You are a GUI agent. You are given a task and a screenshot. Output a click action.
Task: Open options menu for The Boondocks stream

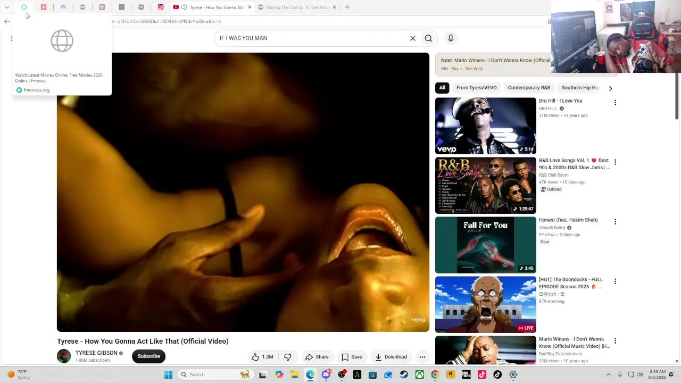pos(616,281)
